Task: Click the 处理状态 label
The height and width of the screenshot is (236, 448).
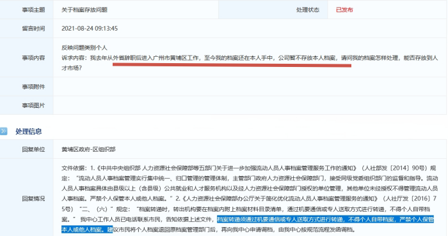Action: point(308,10)
